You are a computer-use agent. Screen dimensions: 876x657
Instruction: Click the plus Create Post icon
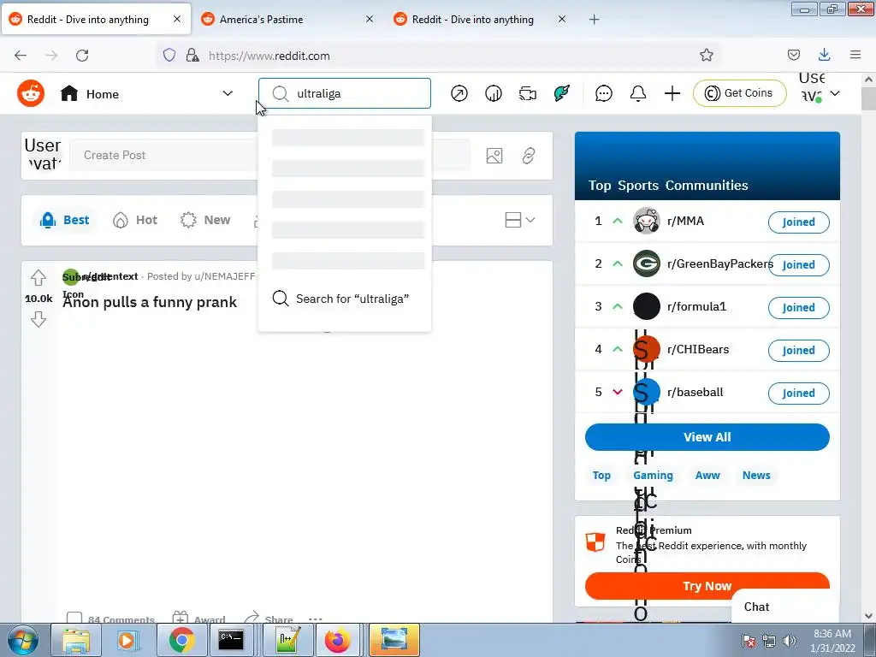coord(672,93)
